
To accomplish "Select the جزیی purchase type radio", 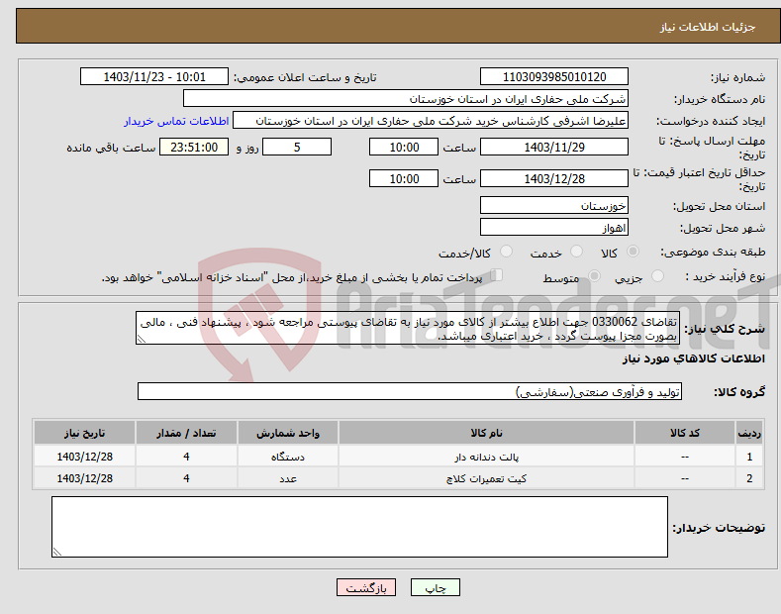I will pyautogui.click(x=657, y=275).
